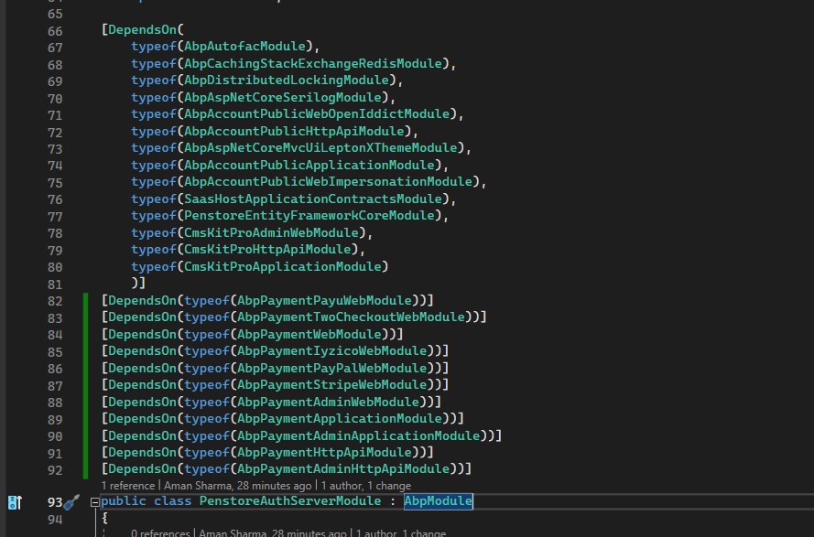Click the inheritance margin icon beside line 93
This screenshot has width=814, height=537.
[x=15, y=502]
